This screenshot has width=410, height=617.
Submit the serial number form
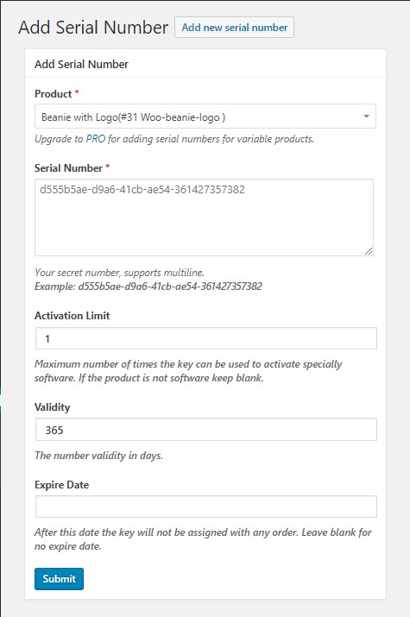coord(59,579)
